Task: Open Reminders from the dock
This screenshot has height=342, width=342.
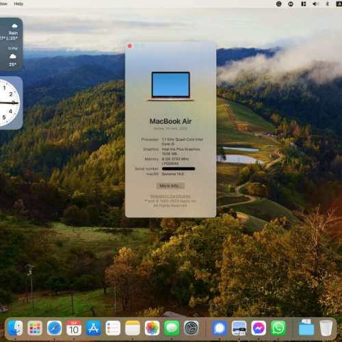Action: (113, 328)
